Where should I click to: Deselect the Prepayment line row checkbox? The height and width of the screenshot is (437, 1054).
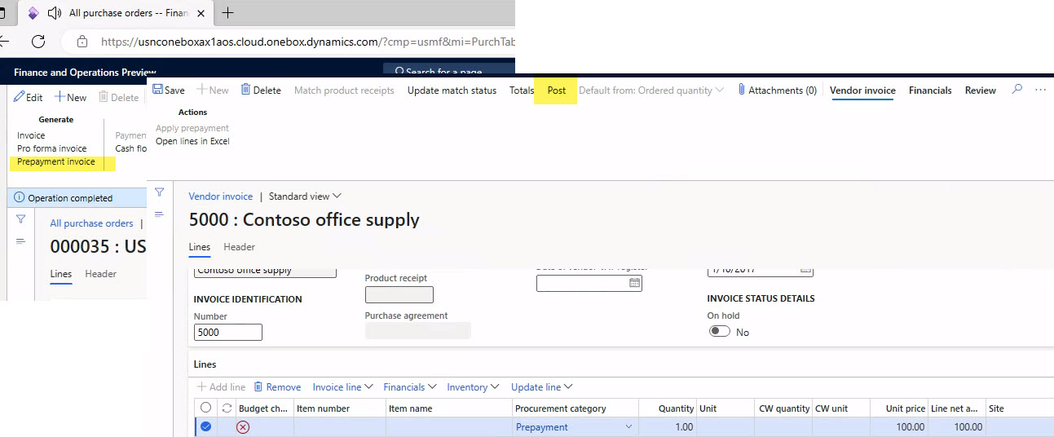click(205, 426)
